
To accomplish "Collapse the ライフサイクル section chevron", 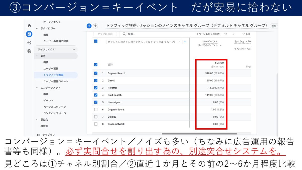I will coord(74,50).
